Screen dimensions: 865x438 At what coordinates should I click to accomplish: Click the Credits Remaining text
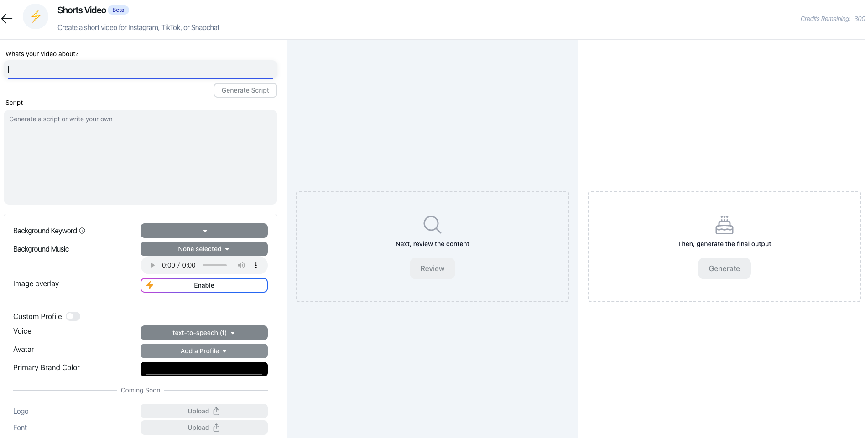(x=833, y=19)
